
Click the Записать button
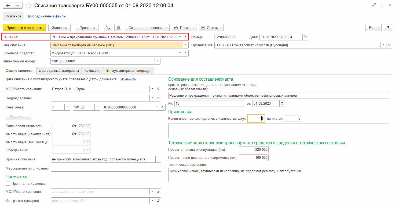click(x=59, y=28)
